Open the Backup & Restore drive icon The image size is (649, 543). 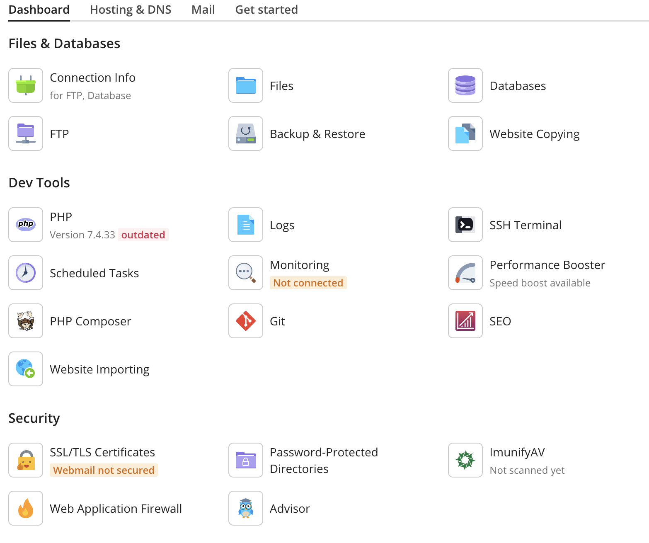(246, 133)
